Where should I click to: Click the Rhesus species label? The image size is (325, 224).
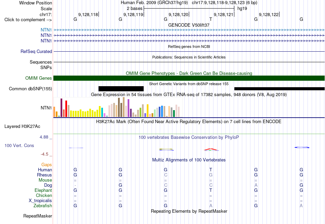click(44, 175)
